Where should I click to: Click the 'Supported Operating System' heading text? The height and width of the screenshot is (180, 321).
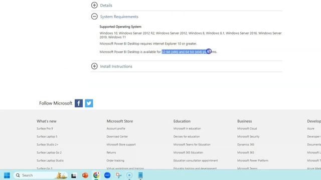[x=120, y=26]
